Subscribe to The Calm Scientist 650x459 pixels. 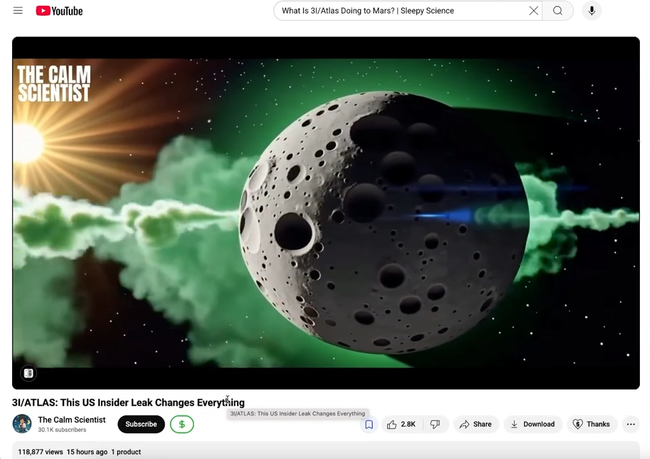141,424
